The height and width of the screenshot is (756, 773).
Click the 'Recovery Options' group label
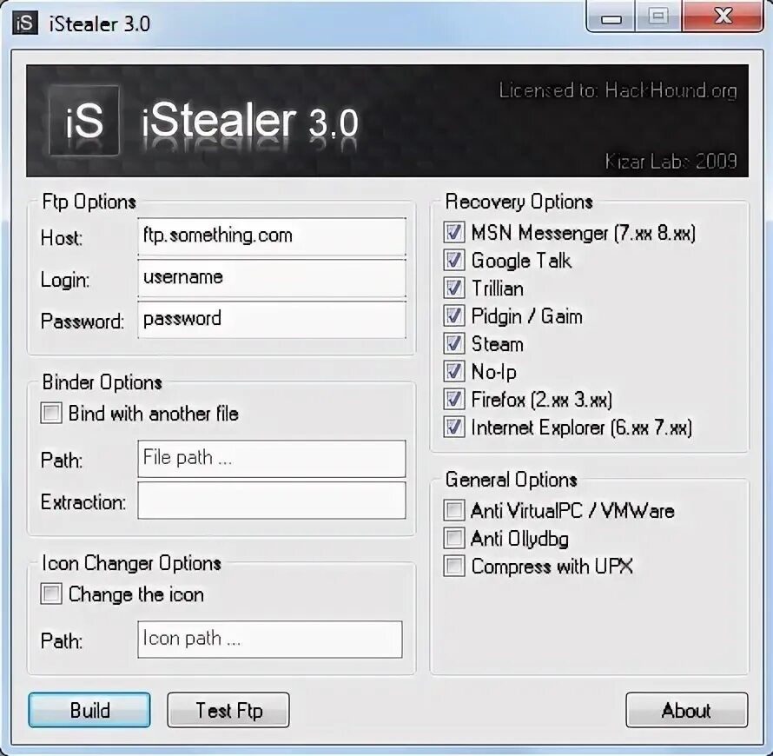point(519,202)
